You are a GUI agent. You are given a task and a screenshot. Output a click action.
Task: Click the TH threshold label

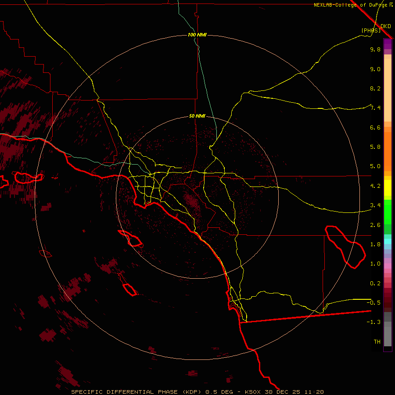coord(377,341)
